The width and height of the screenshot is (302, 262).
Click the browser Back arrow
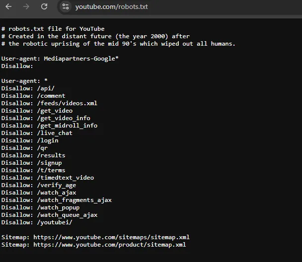(9, 6)
